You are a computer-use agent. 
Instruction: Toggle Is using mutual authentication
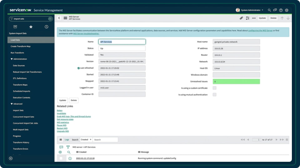(214, 95)
